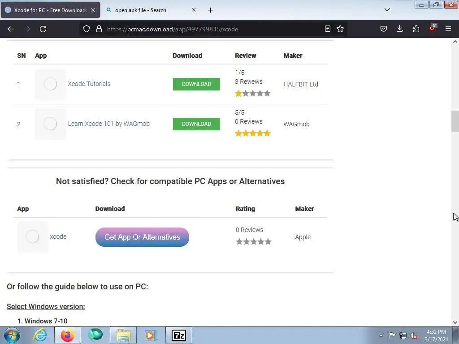
Task: Click the page scrollbar down arrow
Action: (x=455, y=322)
